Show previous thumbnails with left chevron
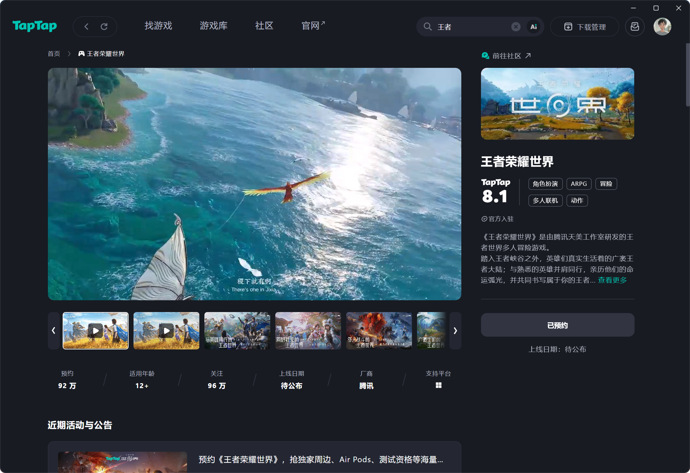The height and width of the screenshot is (473, 690). pyautogui.click(x=53, y=331)
